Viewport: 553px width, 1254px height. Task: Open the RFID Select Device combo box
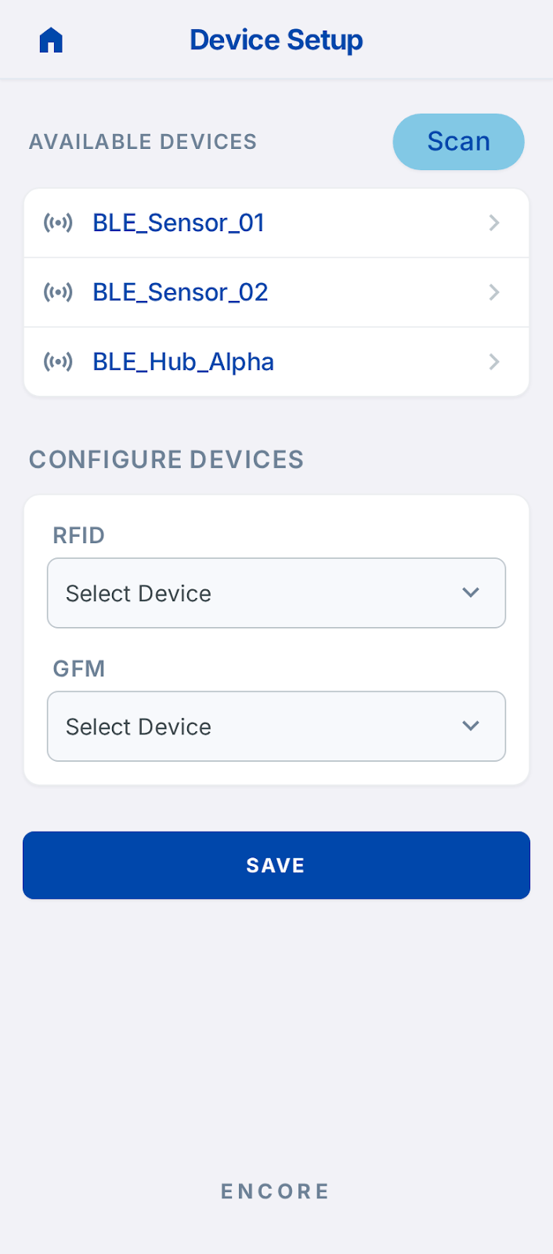point(276,593)
